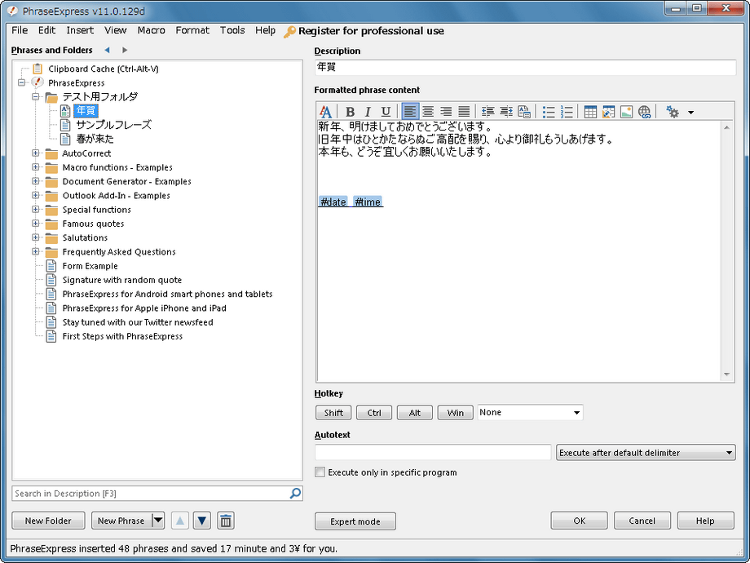Viewport: 750px width, 563px height.
Task: Toggle the Win hotkey modifier
Action: click(456, 413)
